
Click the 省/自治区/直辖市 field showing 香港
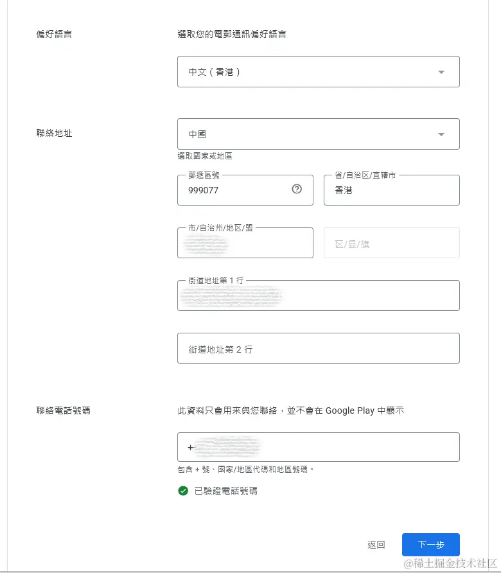[x=392, y=190]
